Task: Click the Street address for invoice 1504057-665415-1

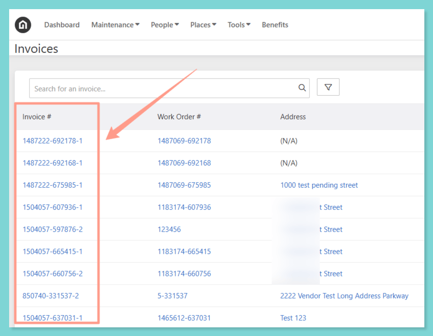Action: (x=331, y=251)
